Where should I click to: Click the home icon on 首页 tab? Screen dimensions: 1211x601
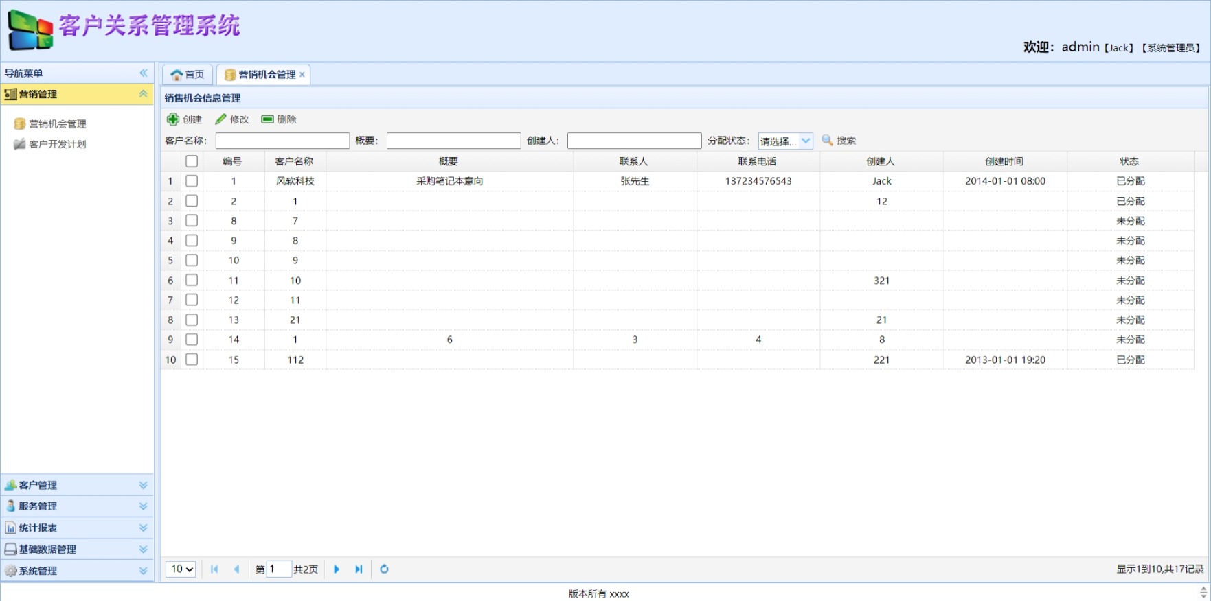coord(177,75)
